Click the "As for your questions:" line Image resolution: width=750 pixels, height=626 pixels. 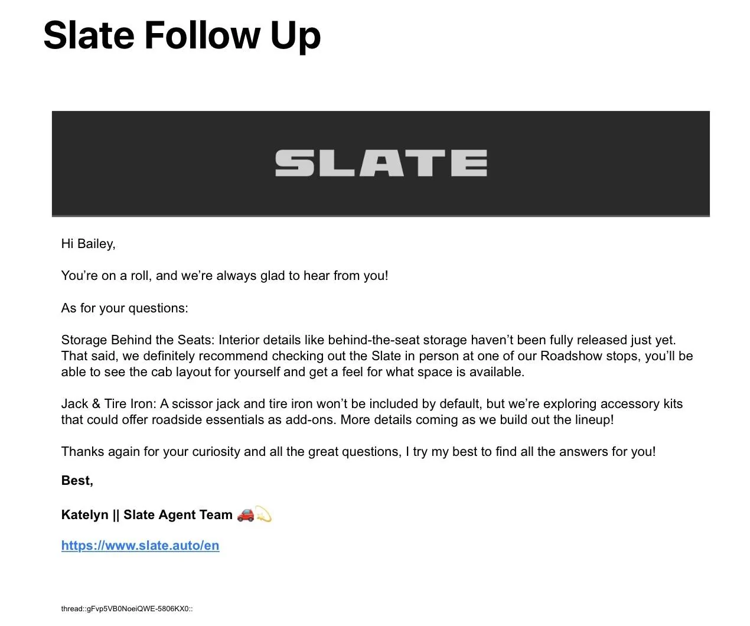[125, 308]
